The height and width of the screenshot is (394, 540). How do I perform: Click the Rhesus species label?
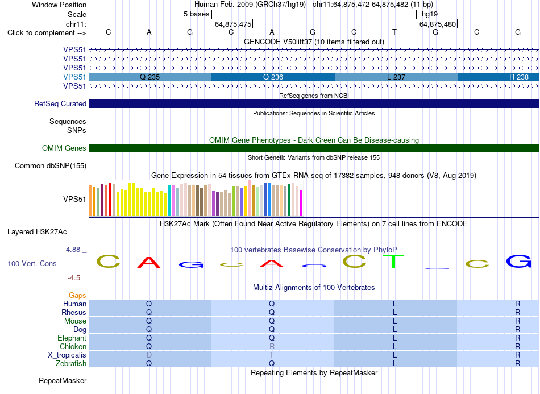point(74,312)
